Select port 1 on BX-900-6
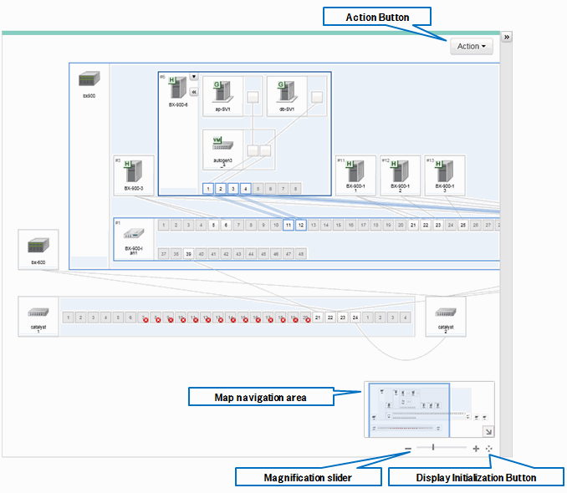Viewport: 567px width, 493px height. (x=207, y=189)
